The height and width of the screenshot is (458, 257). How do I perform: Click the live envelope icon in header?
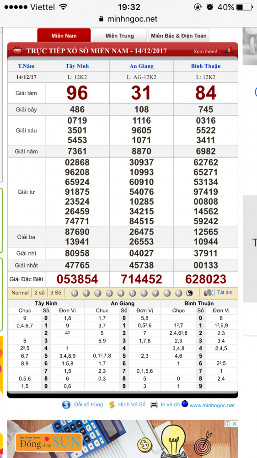(17, 50)
